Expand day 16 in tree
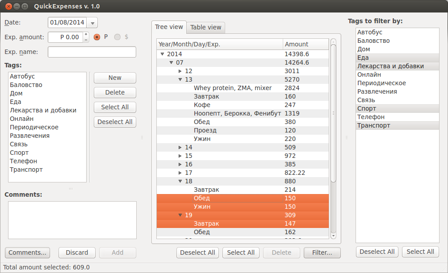The width and height of the screenshot is (448, 273). click(x=180, y=164)
